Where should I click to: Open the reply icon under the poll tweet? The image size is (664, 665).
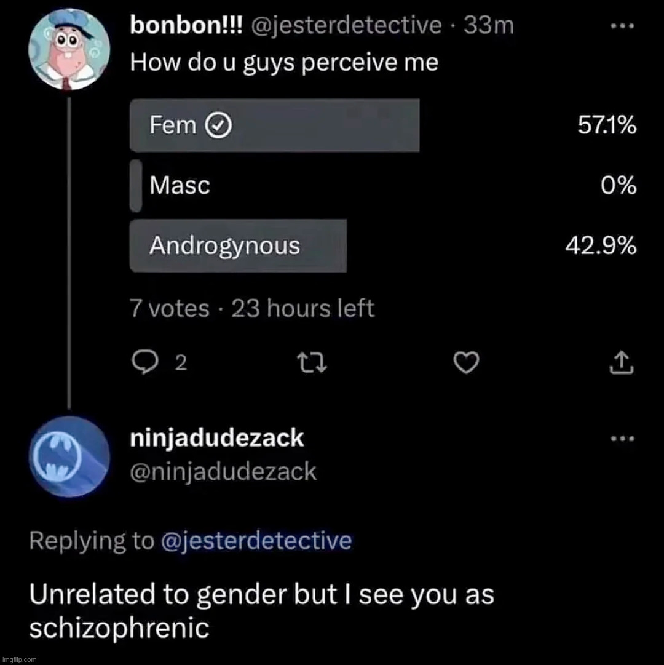pos(146,363)
